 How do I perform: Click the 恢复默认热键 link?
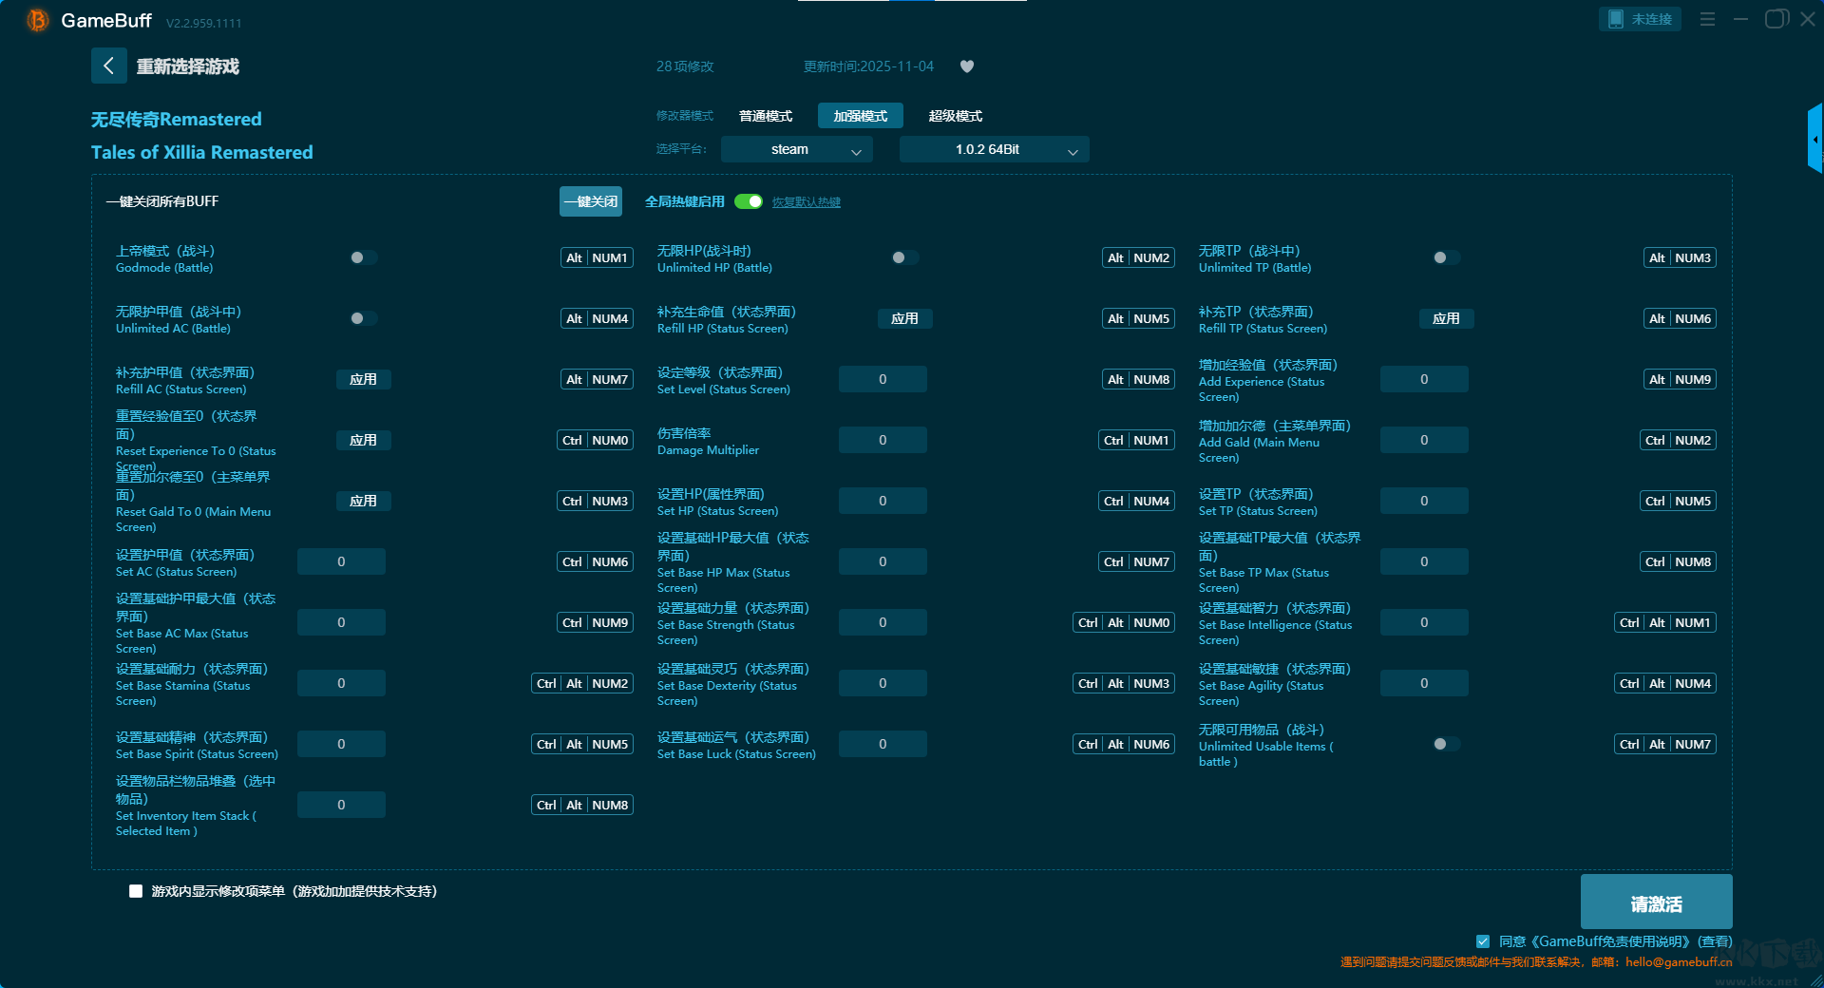coord(807,201)
